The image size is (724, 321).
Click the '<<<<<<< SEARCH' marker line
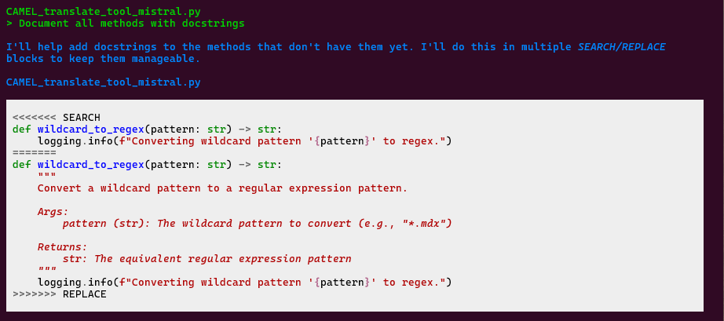coord(56,118)
